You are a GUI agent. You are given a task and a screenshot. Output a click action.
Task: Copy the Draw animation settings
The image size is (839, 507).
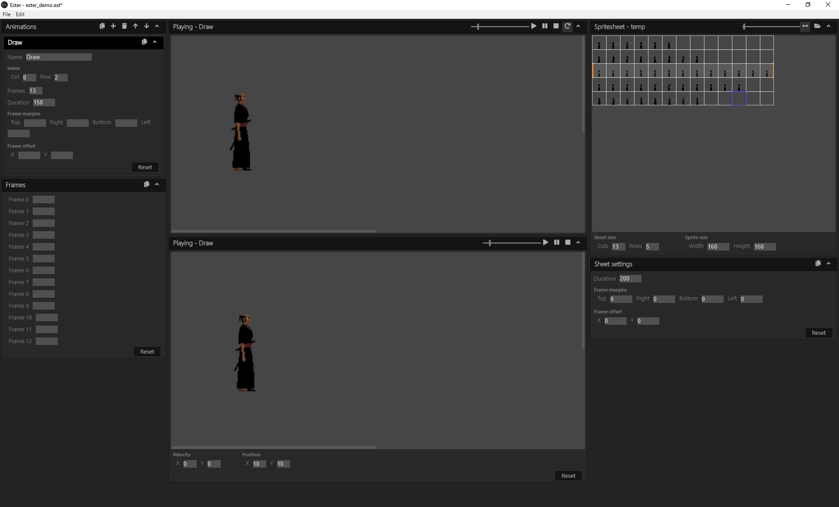point(144,42)
